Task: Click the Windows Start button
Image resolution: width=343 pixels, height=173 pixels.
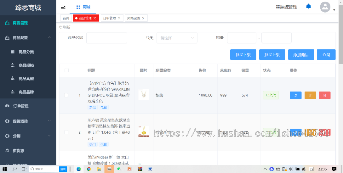Action: coord(5,169)
